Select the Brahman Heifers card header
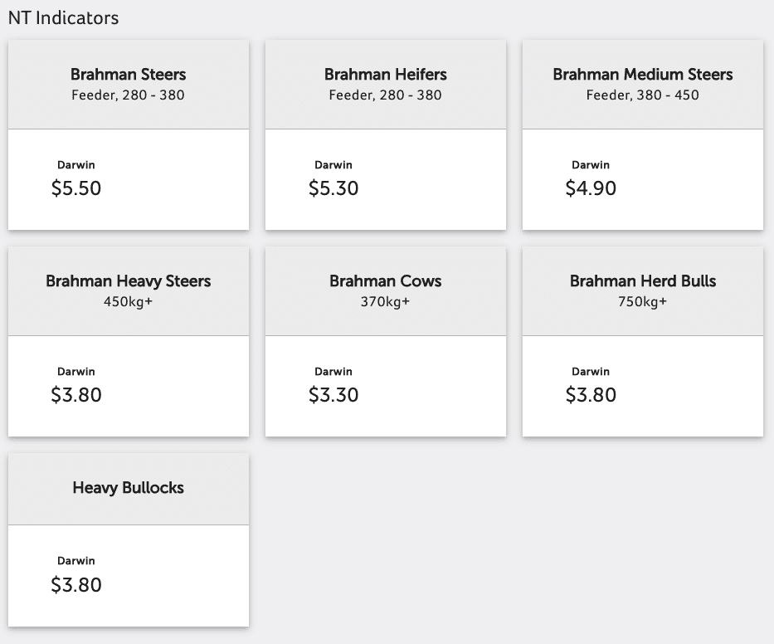The width and height of the screenshot is (774, 644). (x=386, y=85)
